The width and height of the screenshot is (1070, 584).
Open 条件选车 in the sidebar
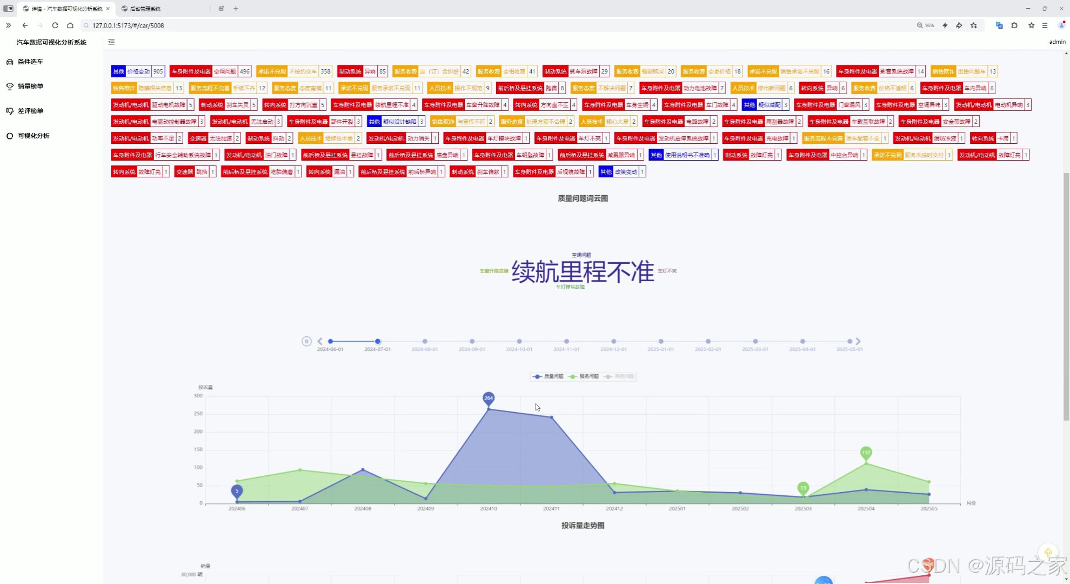(x=30, y=62)
